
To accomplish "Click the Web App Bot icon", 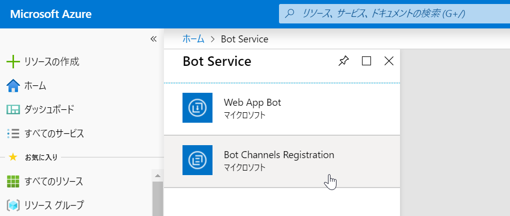I will (x=197, y=108).
